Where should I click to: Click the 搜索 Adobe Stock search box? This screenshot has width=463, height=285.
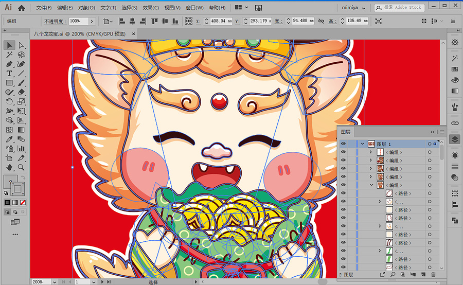[400, 7]
